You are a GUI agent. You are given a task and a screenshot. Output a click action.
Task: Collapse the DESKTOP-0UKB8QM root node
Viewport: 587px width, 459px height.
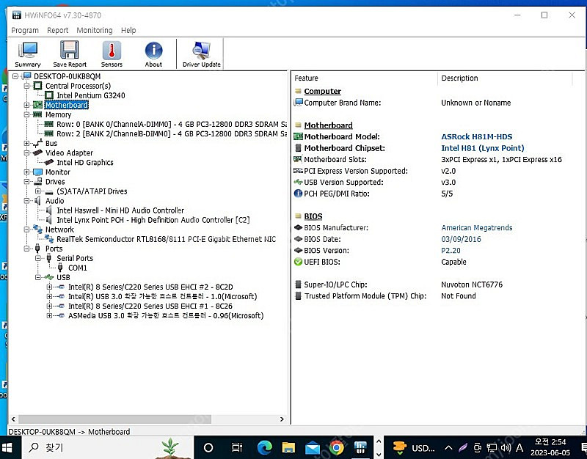(15, 76)
